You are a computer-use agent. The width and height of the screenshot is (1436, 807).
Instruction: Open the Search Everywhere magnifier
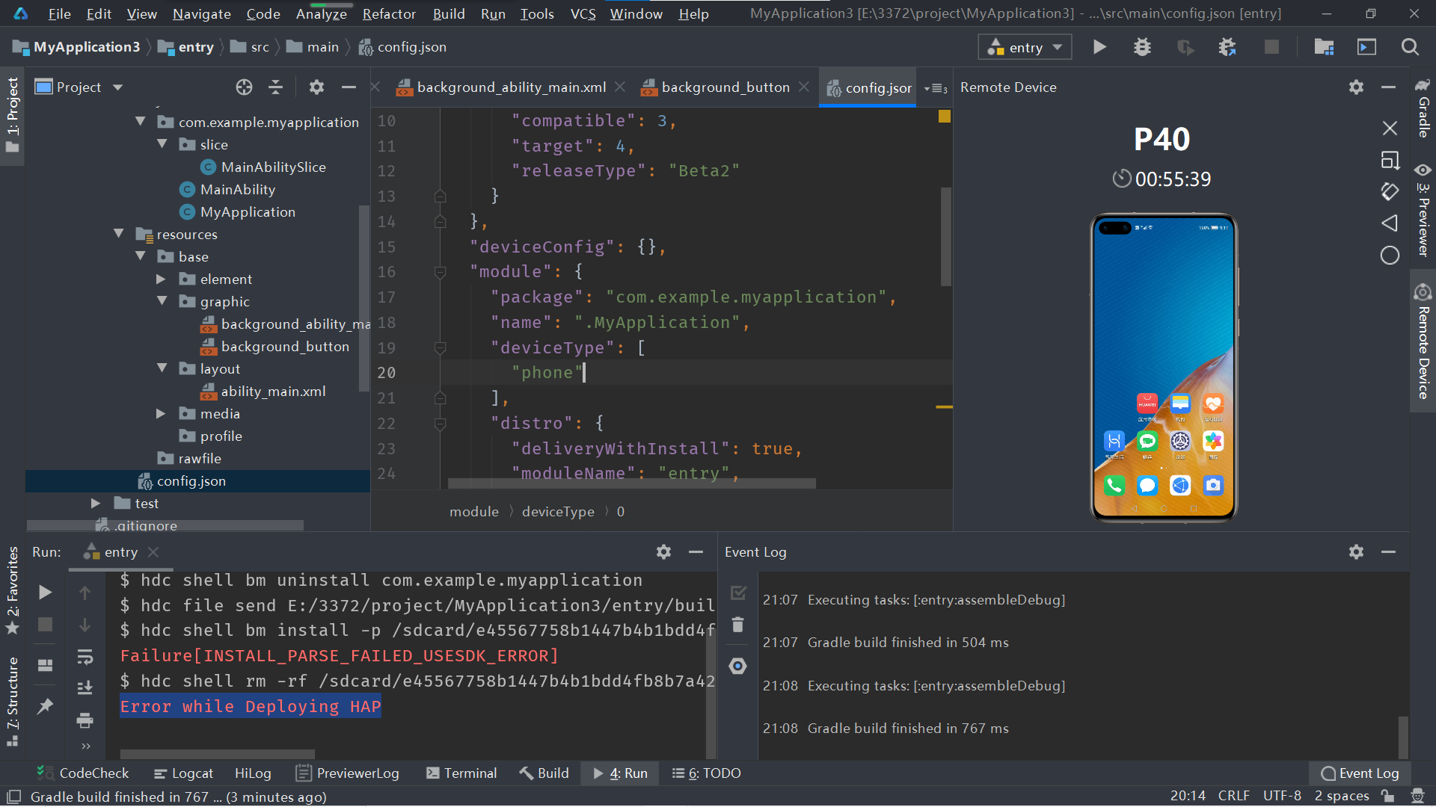[x=1410, y=47]
